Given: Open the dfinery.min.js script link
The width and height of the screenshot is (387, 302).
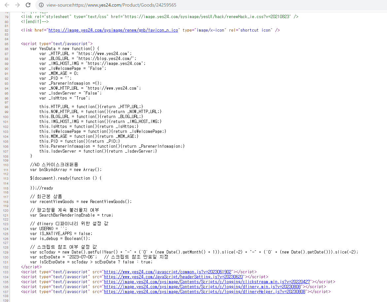Looking at the screenshot, I should pos(202,287).
